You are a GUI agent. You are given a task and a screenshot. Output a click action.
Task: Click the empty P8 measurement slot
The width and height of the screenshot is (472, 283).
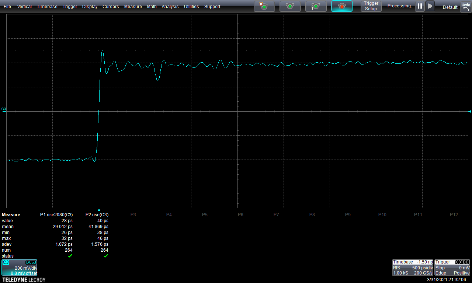coord(316,215)
